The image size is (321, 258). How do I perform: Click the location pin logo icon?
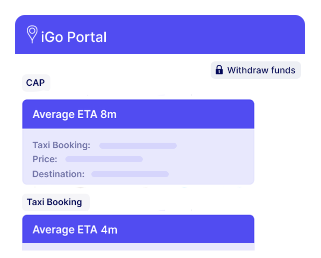pos(32,34)
